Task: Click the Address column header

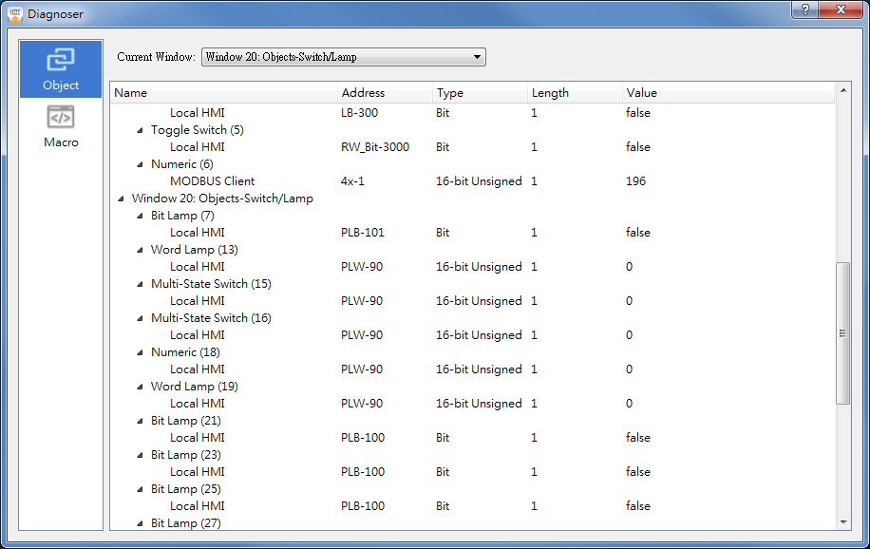Action: tap(384, 93)
